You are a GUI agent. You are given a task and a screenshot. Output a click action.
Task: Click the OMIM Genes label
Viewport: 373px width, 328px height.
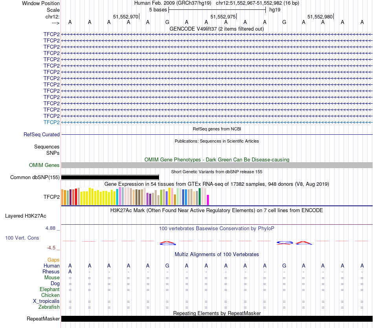pyautogui.click(x=44, y=165)
